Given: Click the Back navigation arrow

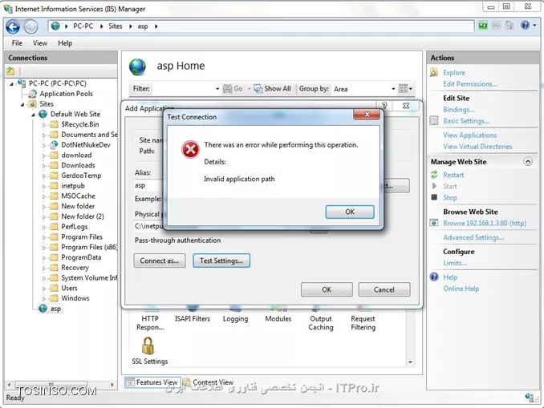Looking at the screenshot, I should pyautogui.click(x=13, y=26).
